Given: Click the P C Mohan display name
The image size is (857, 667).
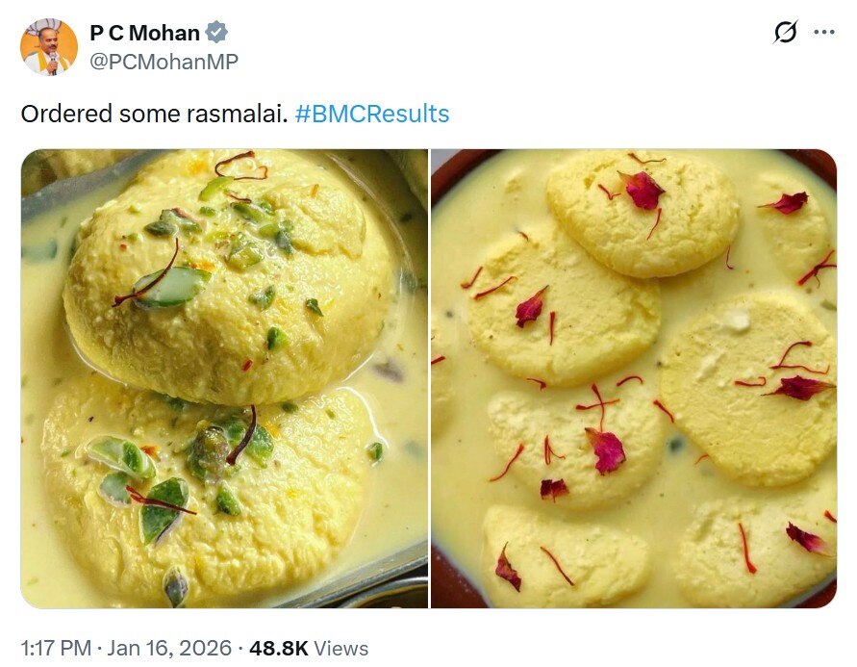Looking at the screenshot, I should click(x=144, y=33).
